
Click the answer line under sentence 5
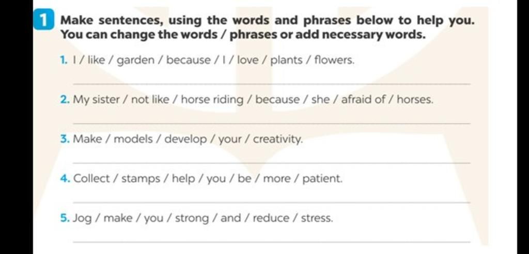272,242
